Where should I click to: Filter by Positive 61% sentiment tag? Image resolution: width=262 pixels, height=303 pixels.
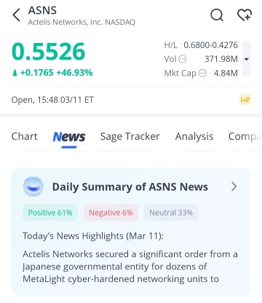(x=50, y=213)
